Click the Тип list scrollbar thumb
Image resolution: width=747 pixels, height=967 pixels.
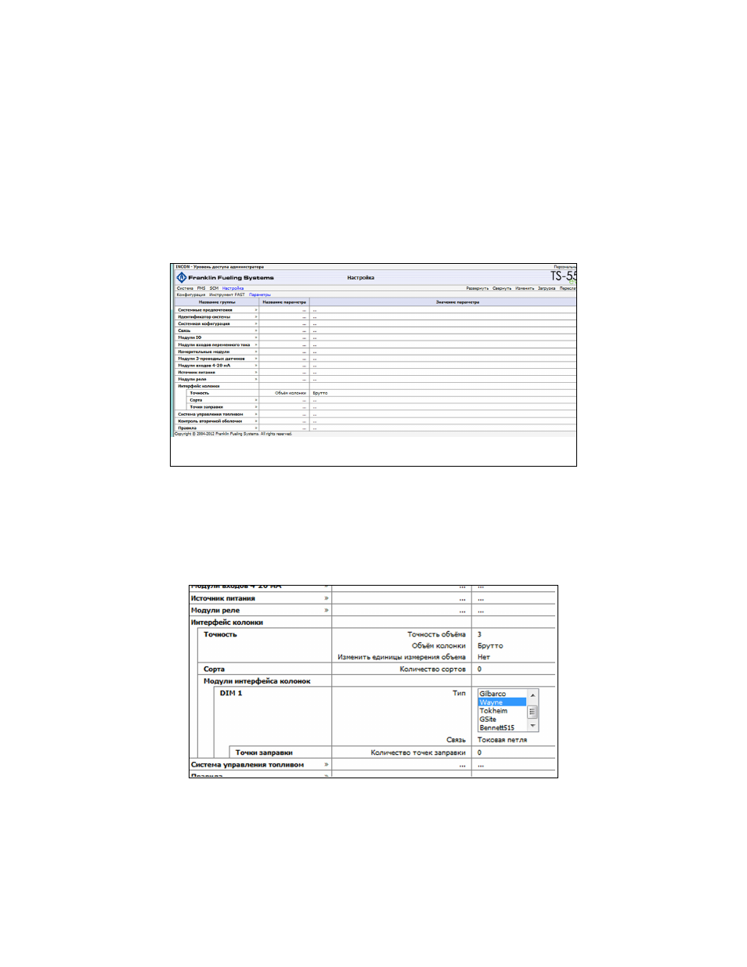point(533,712)
